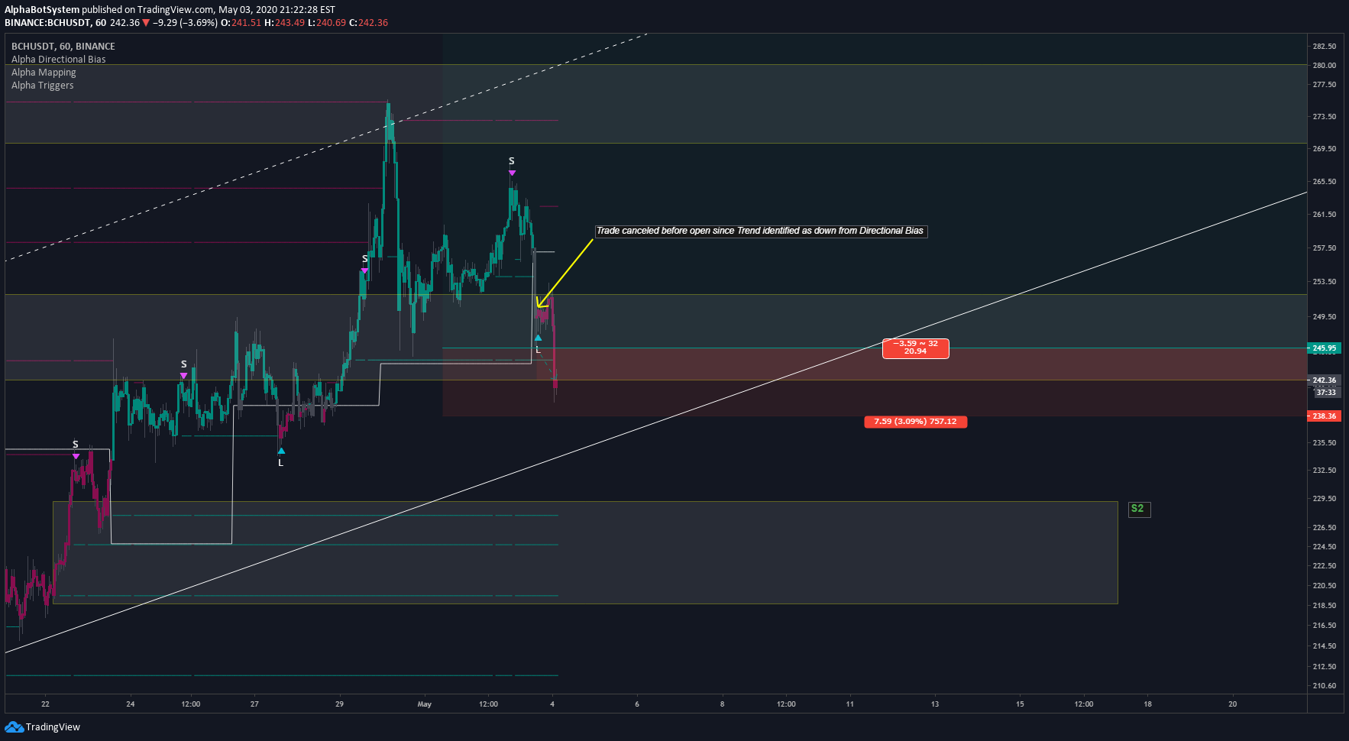Click the open value O:241.51 in header
Screen dimensions: 1349x741
click(241, 23)
